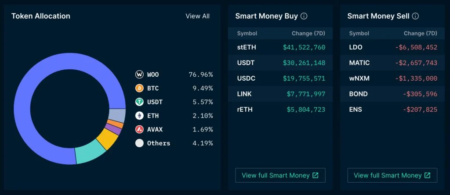The width and height of the screenshot is (450, 195).
Task: Open View All token allocation link
Action: click(197, 16)
